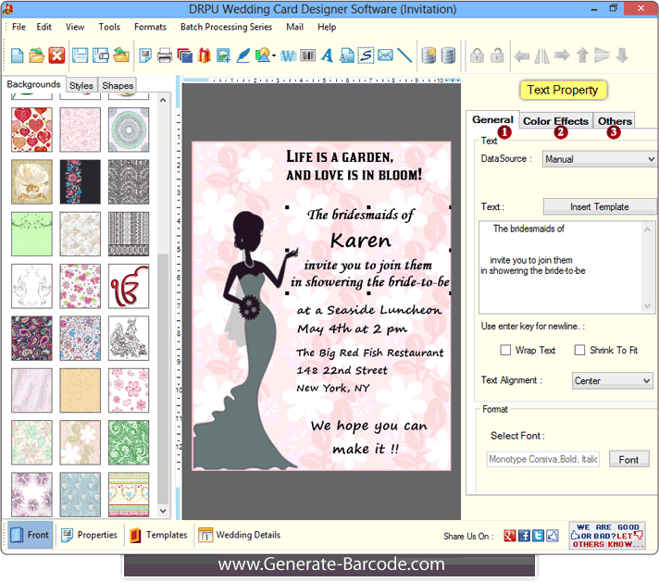
Task: Click the save as icon
Action: [101, 56]
